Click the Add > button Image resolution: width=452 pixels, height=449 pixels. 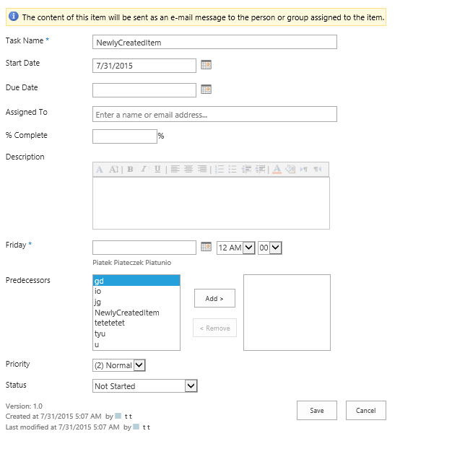(214, 298)
